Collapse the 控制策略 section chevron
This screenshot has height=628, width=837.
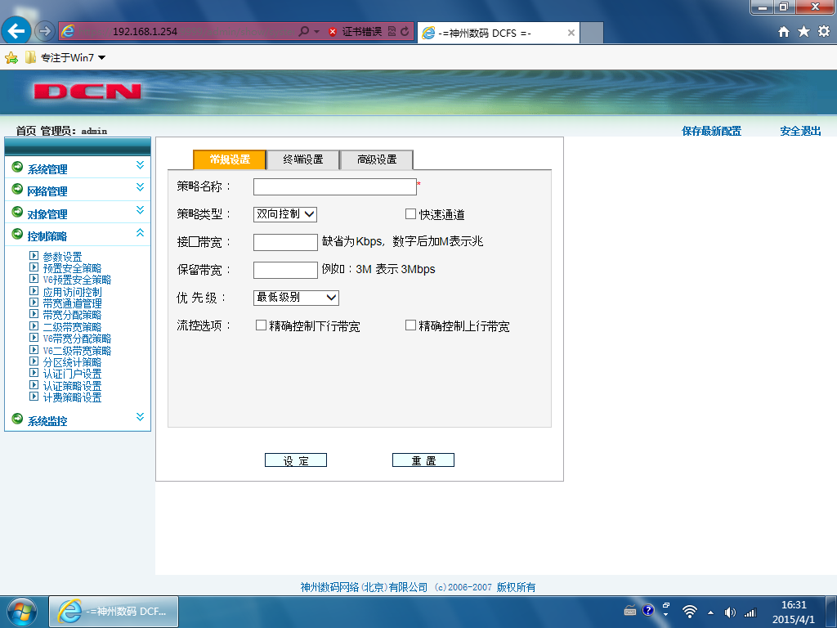click(x=140, y=233)
